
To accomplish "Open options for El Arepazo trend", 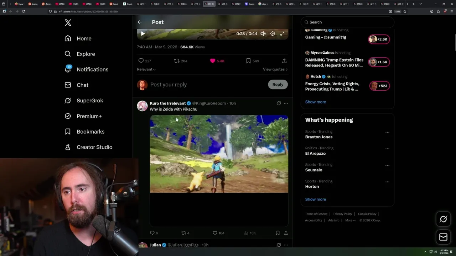I will 387,149.
